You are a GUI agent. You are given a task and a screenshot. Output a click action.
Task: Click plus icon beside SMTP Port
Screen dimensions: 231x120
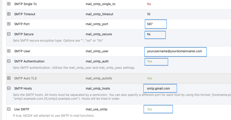pos(9,24)
